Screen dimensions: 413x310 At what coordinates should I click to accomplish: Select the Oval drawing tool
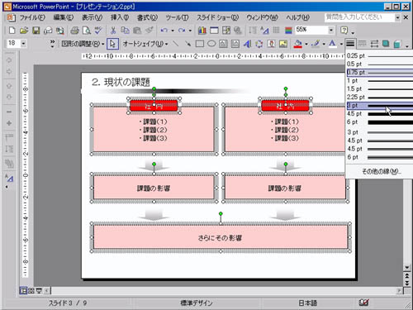[x=211, y=44]
